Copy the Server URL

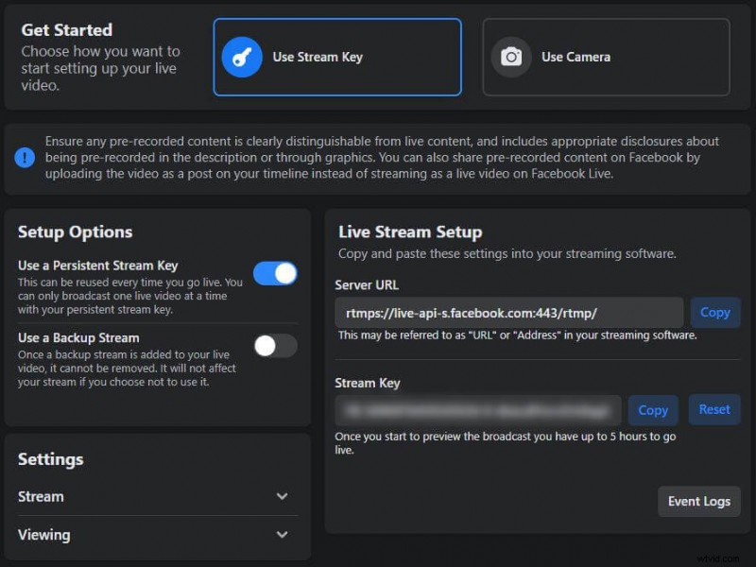[715, 313]
